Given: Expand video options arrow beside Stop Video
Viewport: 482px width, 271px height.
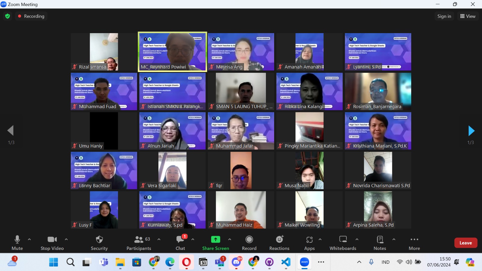Looking at the screenshot, I should pyautogui.click(x=66, y=239).
